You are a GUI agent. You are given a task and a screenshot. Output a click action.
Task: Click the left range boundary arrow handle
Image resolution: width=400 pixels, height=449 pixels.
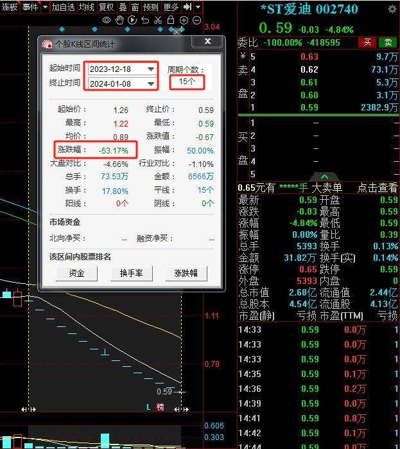pos(28,409)
